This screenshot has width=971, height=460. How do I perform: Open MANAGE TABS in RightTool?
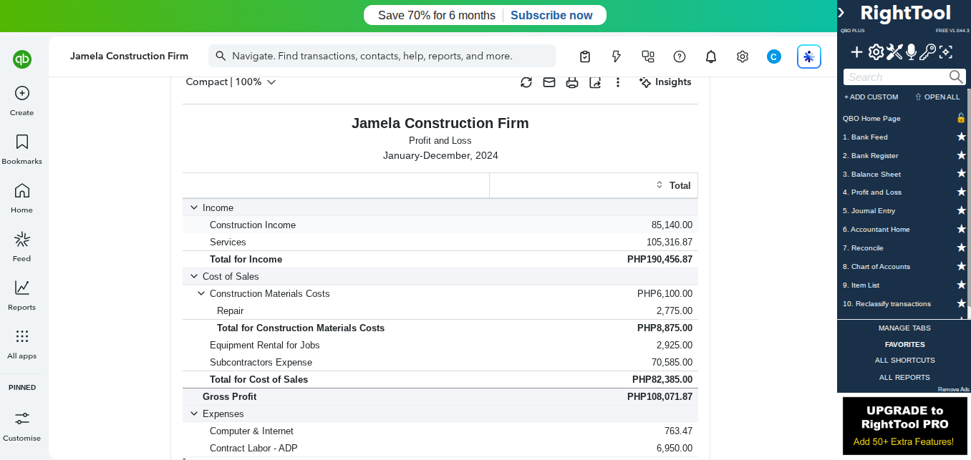(x=904, y=328)
